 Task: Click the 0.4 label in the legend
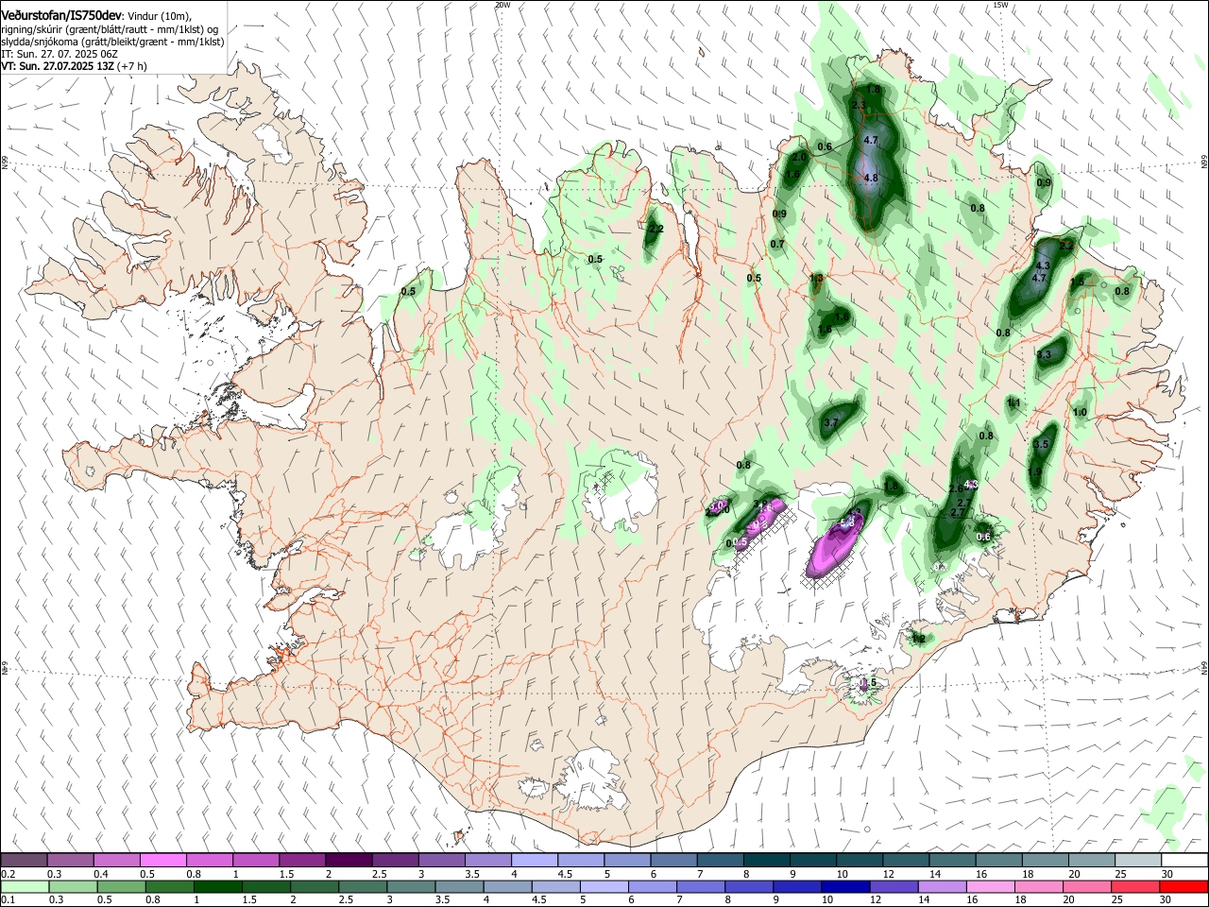click(x=101, y=874)
